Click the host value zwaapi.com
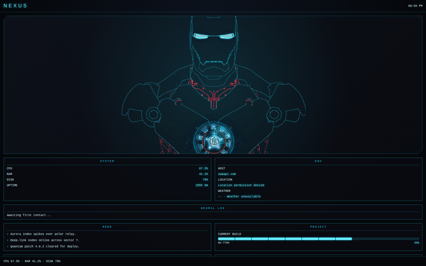The width and height of the screenshot is (426, 266). click(227, 174)
